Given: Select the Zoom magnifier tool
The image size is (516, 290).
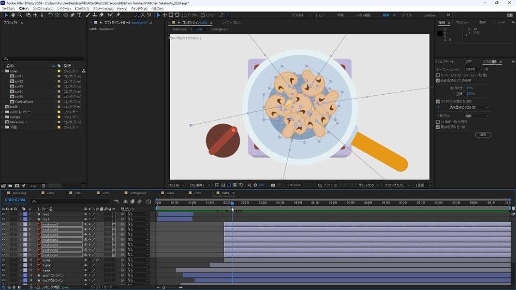Looking at the screenshot, I should coord(20,15).
